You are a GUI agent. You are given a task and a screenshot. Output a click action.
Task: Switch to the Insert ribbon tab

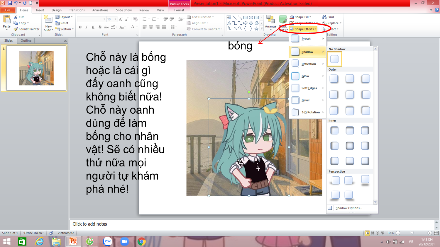40,10
